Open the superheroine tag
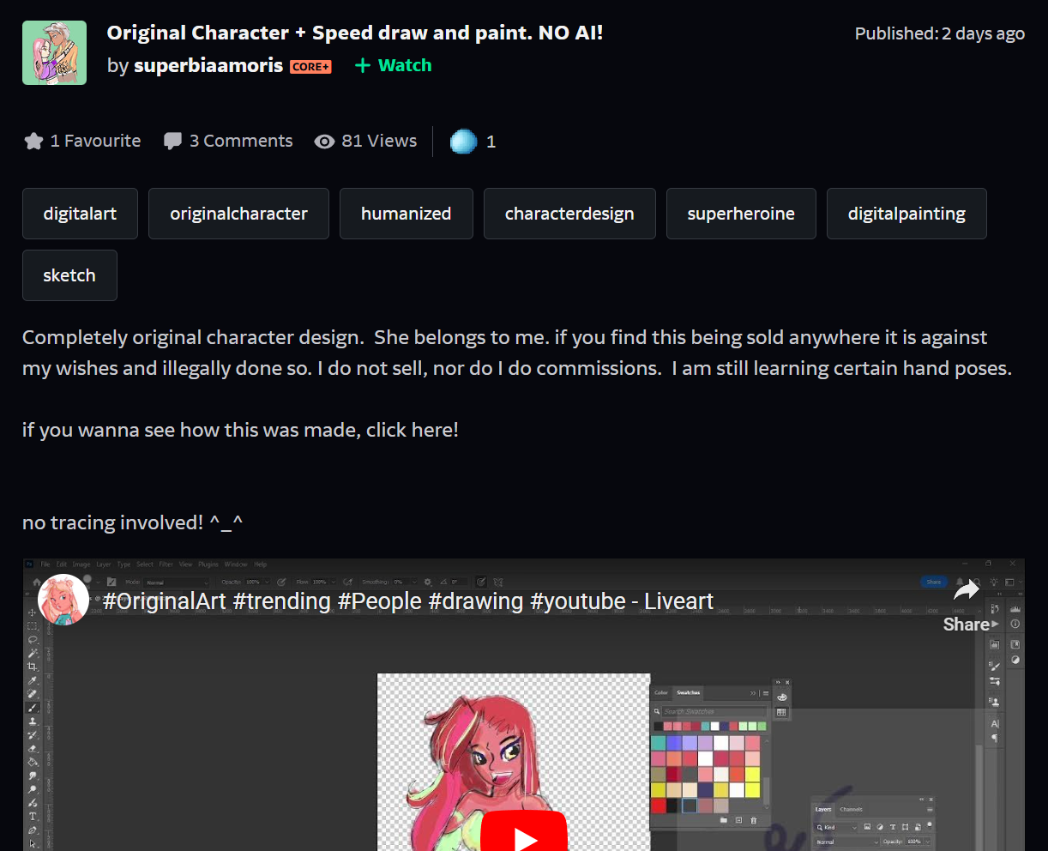Image resolution: width=1048 pixels, height=851 pixels. [x=741, y=214]
